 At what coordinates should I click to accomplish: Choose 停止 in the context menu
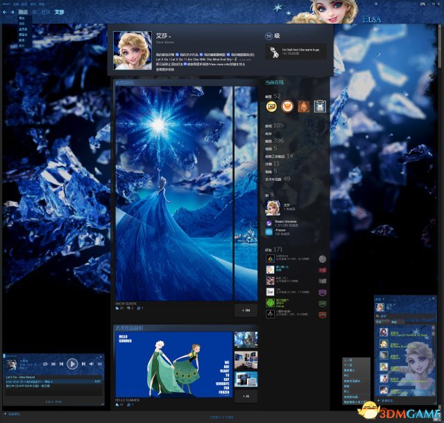[x=347, y=375]
